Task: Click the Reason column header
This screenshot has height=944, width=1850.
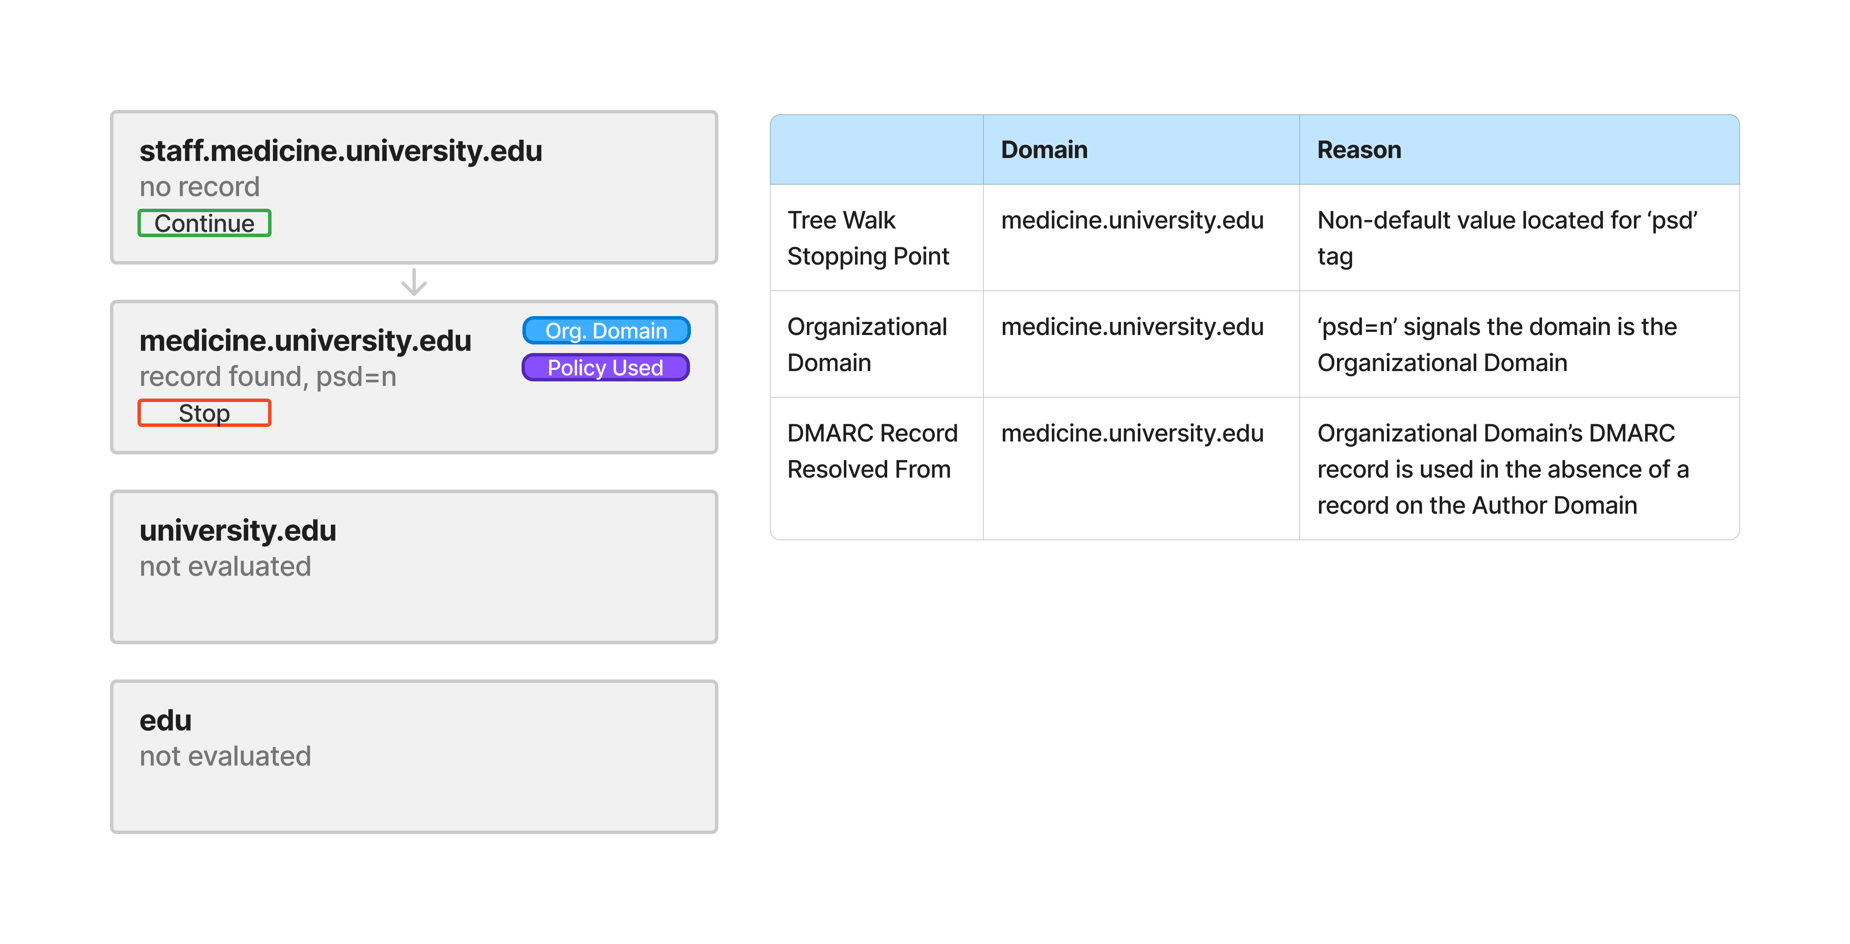Action: pos(1519,149)
